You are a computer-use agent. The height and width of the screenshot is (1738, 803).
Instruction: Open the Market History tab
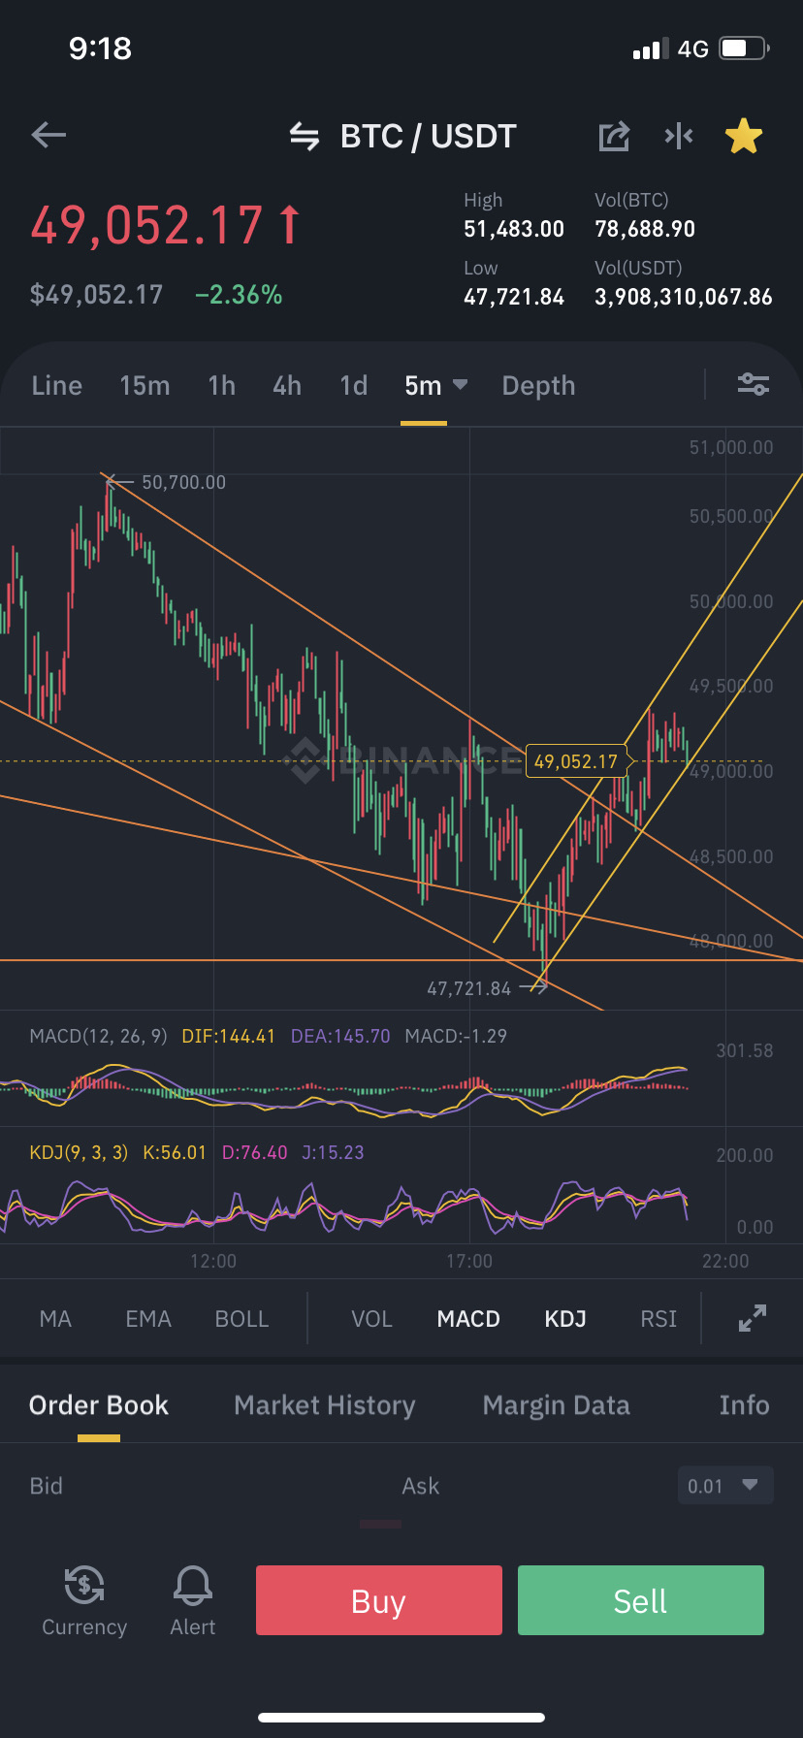(325, 1405)
